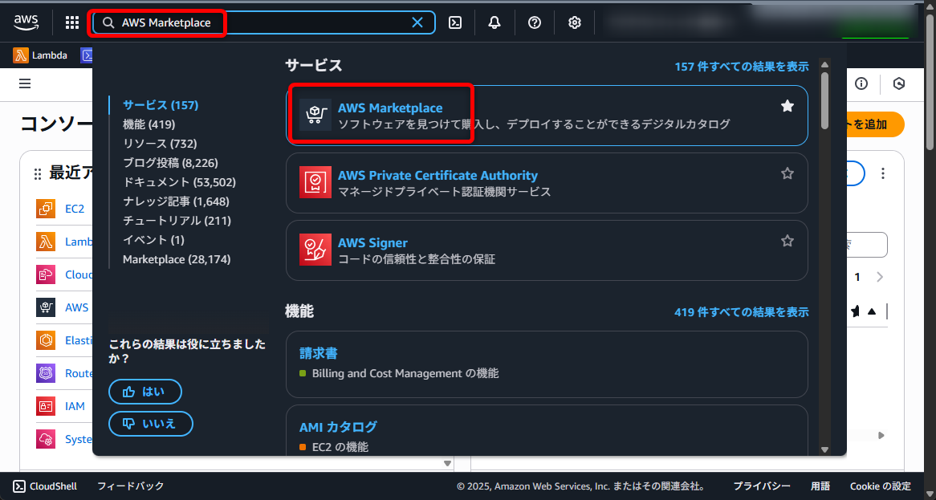Click the AWS Private Certificate Authority icon
936x500 pixels.
tap(315, 182)
